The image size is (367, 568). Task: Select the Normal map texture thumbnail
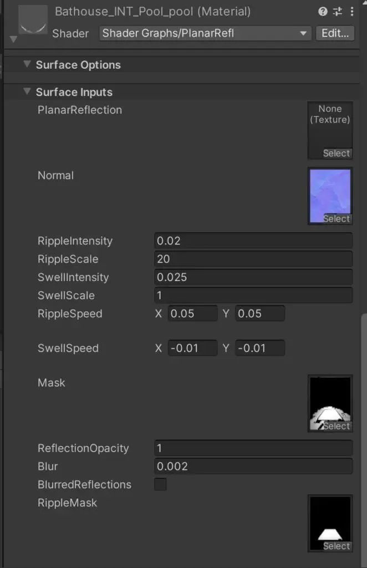[x=330, y=196]
